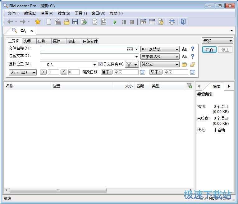Switch to the 压缩文件 tab

[x=90, y=41]
